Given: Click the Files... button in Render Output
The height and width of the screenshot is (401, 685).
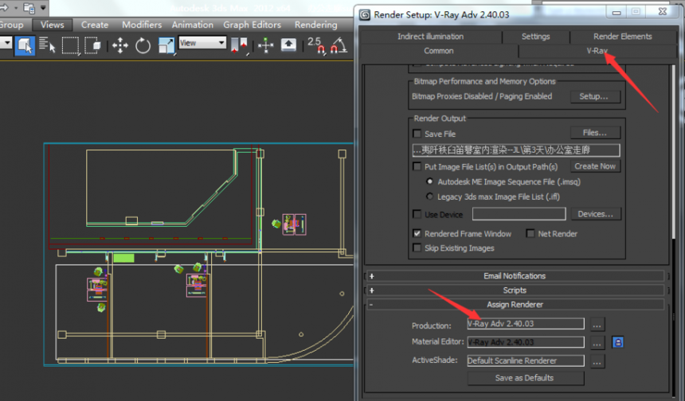Looking at the screenshot, I should coord(595,133).
